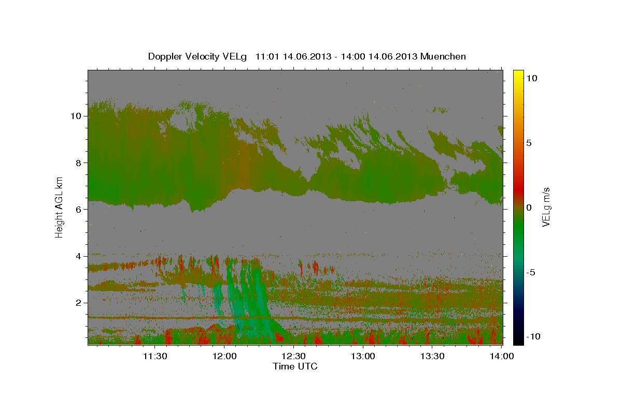The height and width of the screenshot is (414, 622).
Task: Click the height axis label 8
Action: coord(79,162)
